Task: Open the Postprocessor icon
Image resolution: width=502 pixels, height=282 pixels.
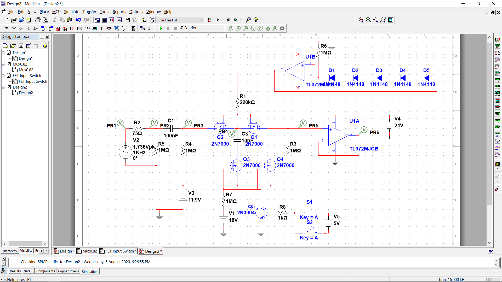Action: (x=127, y=20)
